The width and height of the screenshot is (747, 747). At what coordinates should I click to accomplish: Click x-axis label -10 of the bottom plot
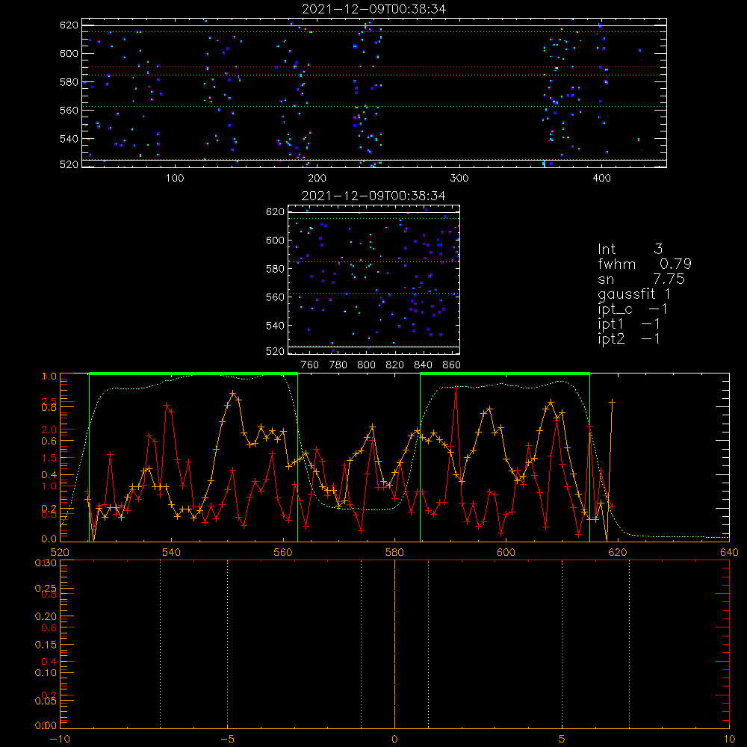(x=60, y=739)
